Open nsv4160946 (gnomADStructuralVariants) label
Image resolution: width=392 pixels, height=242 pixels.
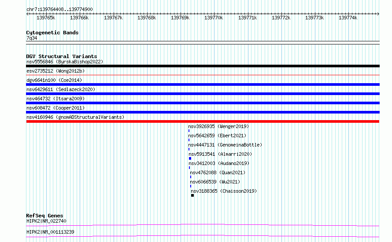[75, 117]
